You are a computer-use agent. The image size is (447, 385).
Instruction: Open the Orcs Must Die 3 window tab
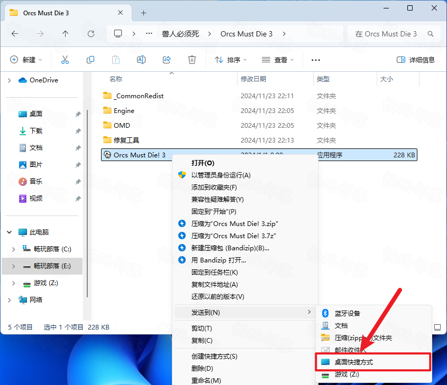pos(68,13)
